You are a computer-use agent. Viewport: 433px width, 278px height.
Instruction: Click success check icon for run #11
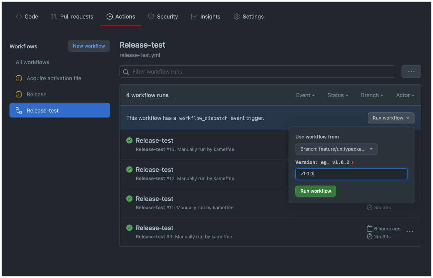pyautogui.click(x=130, y=199)
